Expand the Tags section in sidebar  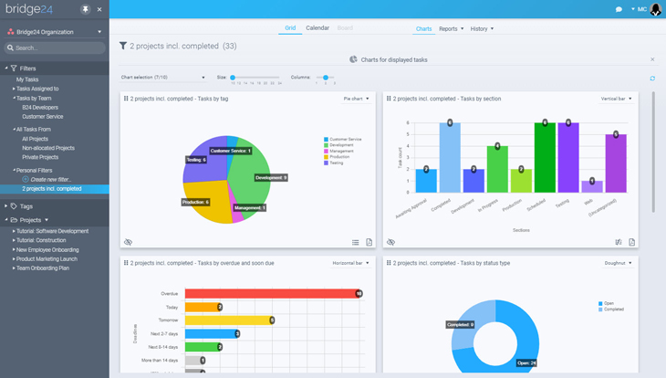point(26,206)
